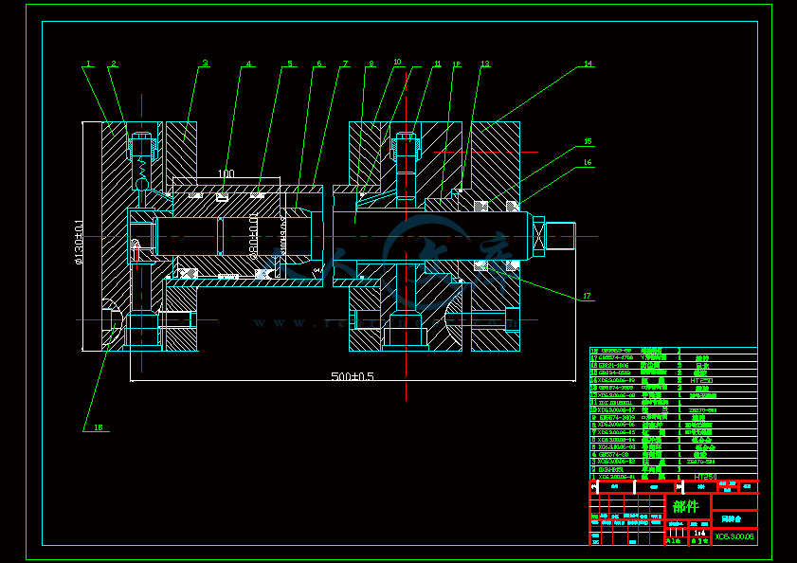The height and width of the screenshot is (563, 797).
Task: Click part callout number 11
Action: [437, 64]
